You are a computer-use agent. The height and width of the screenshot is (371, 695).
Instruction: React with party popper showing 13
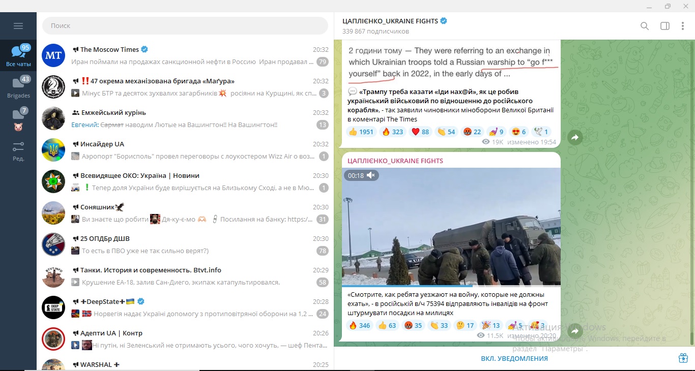[x=491, y=325]
